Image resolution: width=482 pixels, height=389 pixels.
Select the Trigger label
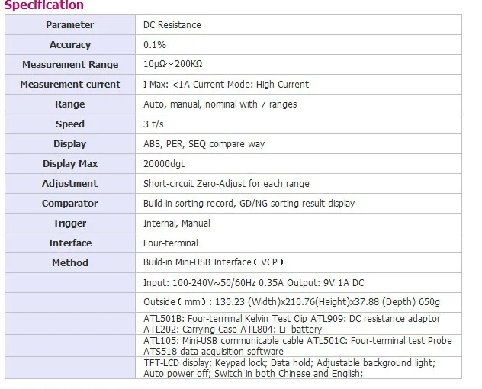(x=70, y=223)
